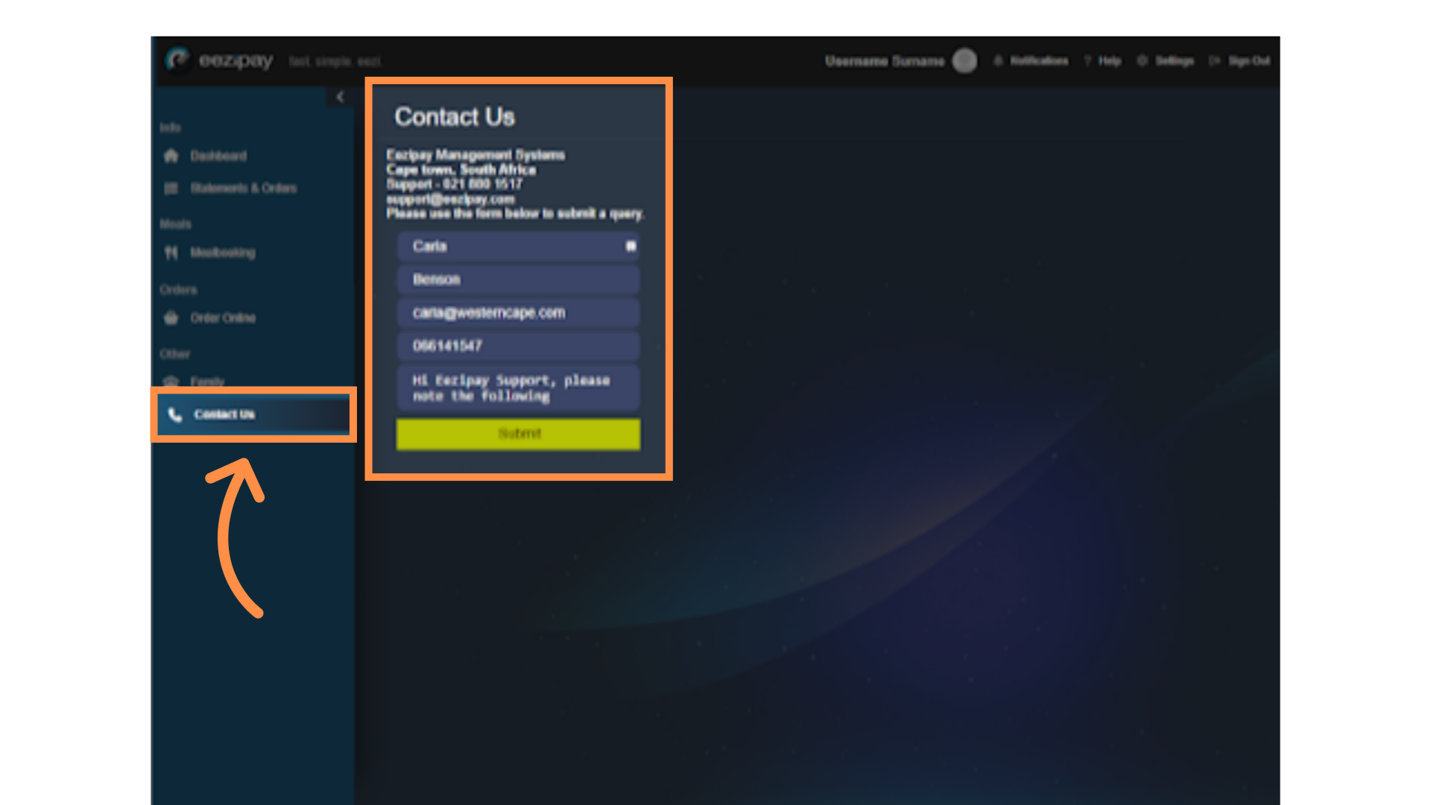Click the Mealbooking fork-and-knife icon
Screen dimensions: 1431x805
[171, 253]
